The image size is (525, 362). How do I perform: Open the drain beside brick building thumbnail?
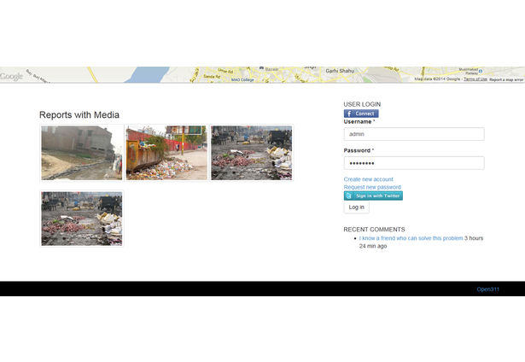[x=82, y=153]
